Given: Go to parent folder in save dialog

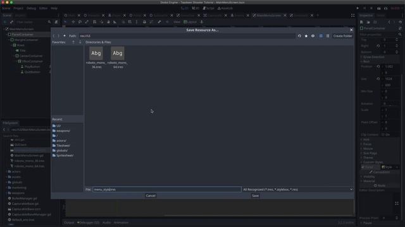Looking at the screenshot, I should tap(65, 36).
